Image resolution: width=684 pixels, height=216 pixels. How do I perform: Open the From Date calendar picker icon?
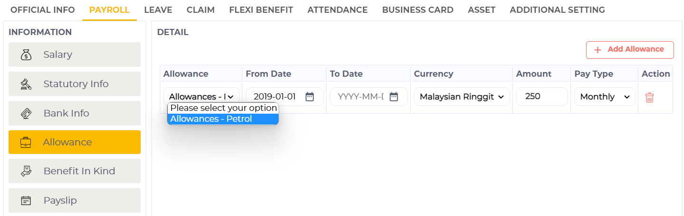309,97
